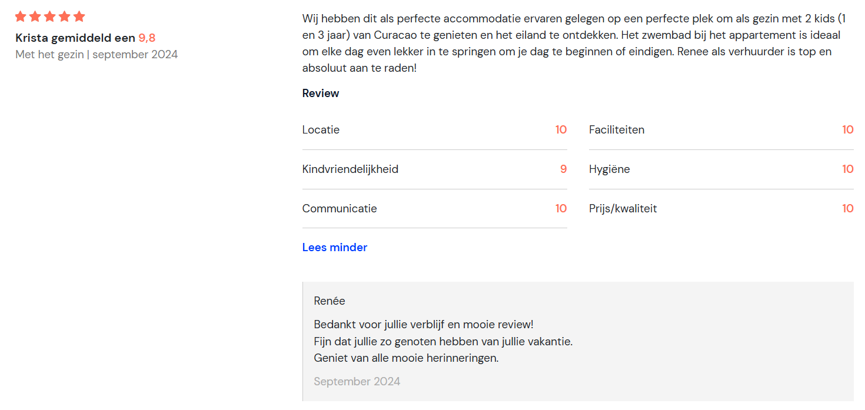Image resolution: width=865 pixels, height=410 pixels.
Task: Click Renée's reply message text
Action: tap(443, 341)
